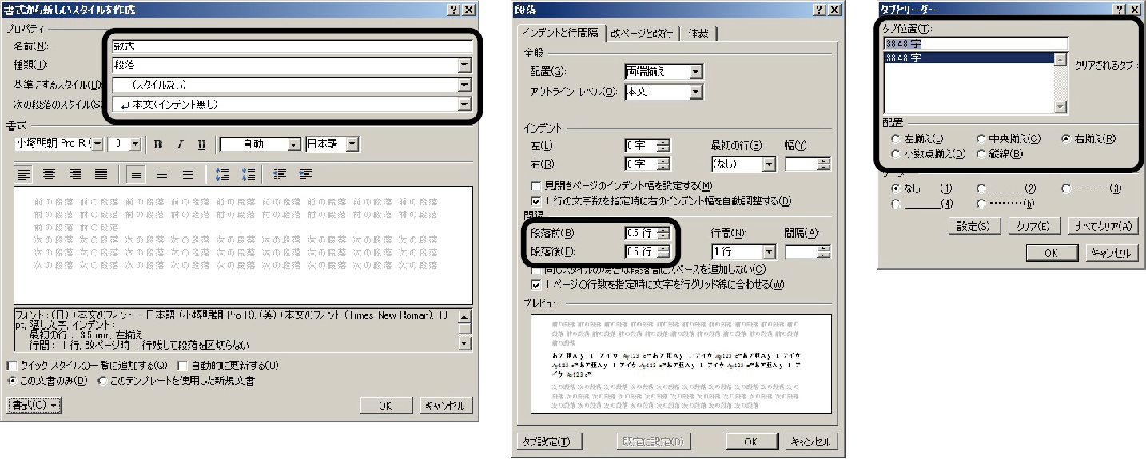This screenshot has height=459, width=1146.
Task: Check 見開きページのインデント幅を設定する option
Action: pyautogui.click(x=536, y=186)
